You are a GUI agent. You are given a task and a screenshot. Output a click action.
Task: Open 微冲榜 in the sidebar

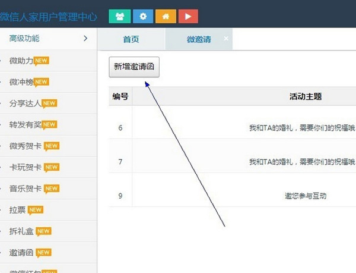(x=49, y=82)
